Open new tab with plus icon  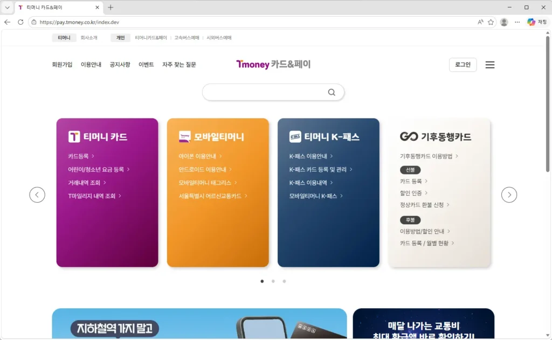[x=111, y=8]
